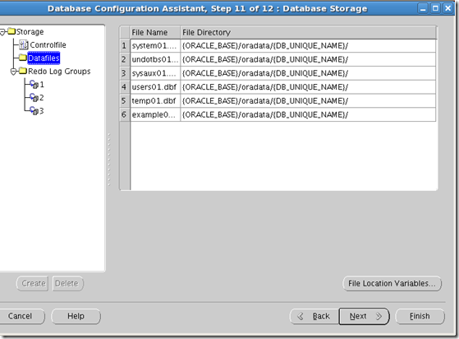
Task: Select the temp01.dbf file name cell
Action: coord(155,101)
